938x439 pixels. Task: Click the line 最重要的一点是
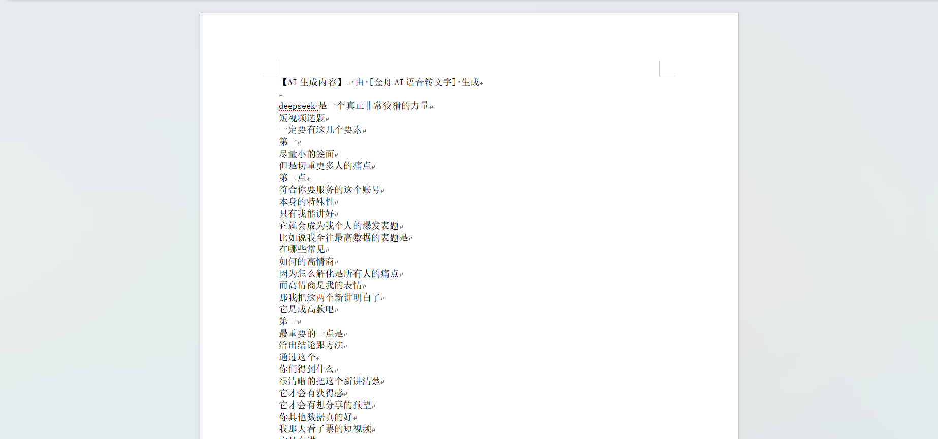311,334
